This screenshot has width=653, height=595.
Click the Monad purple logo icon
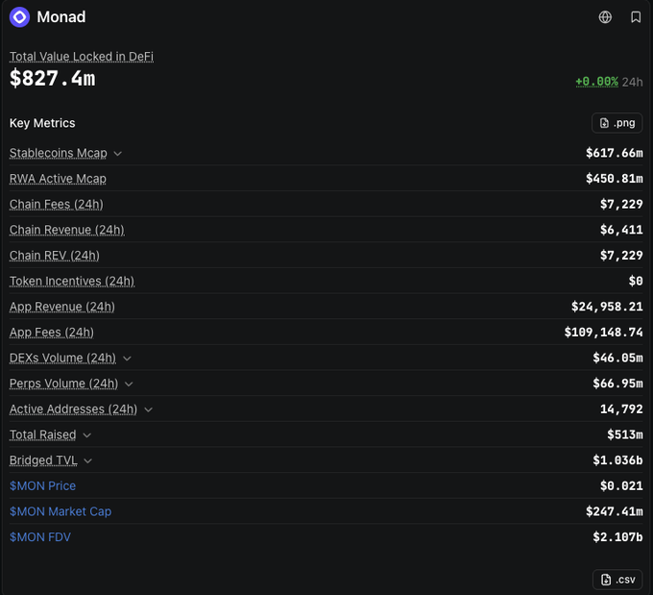[x=19, y=17]
